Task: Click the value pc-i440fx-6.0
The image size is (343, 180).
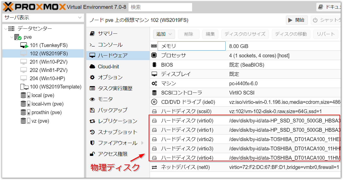Action: (243, 83)
